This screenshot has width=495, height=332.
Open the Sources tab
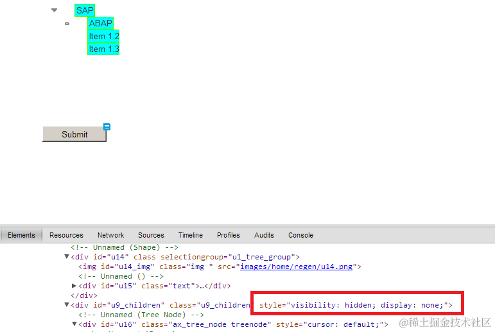pyautogui.click(x=151, y=235)
